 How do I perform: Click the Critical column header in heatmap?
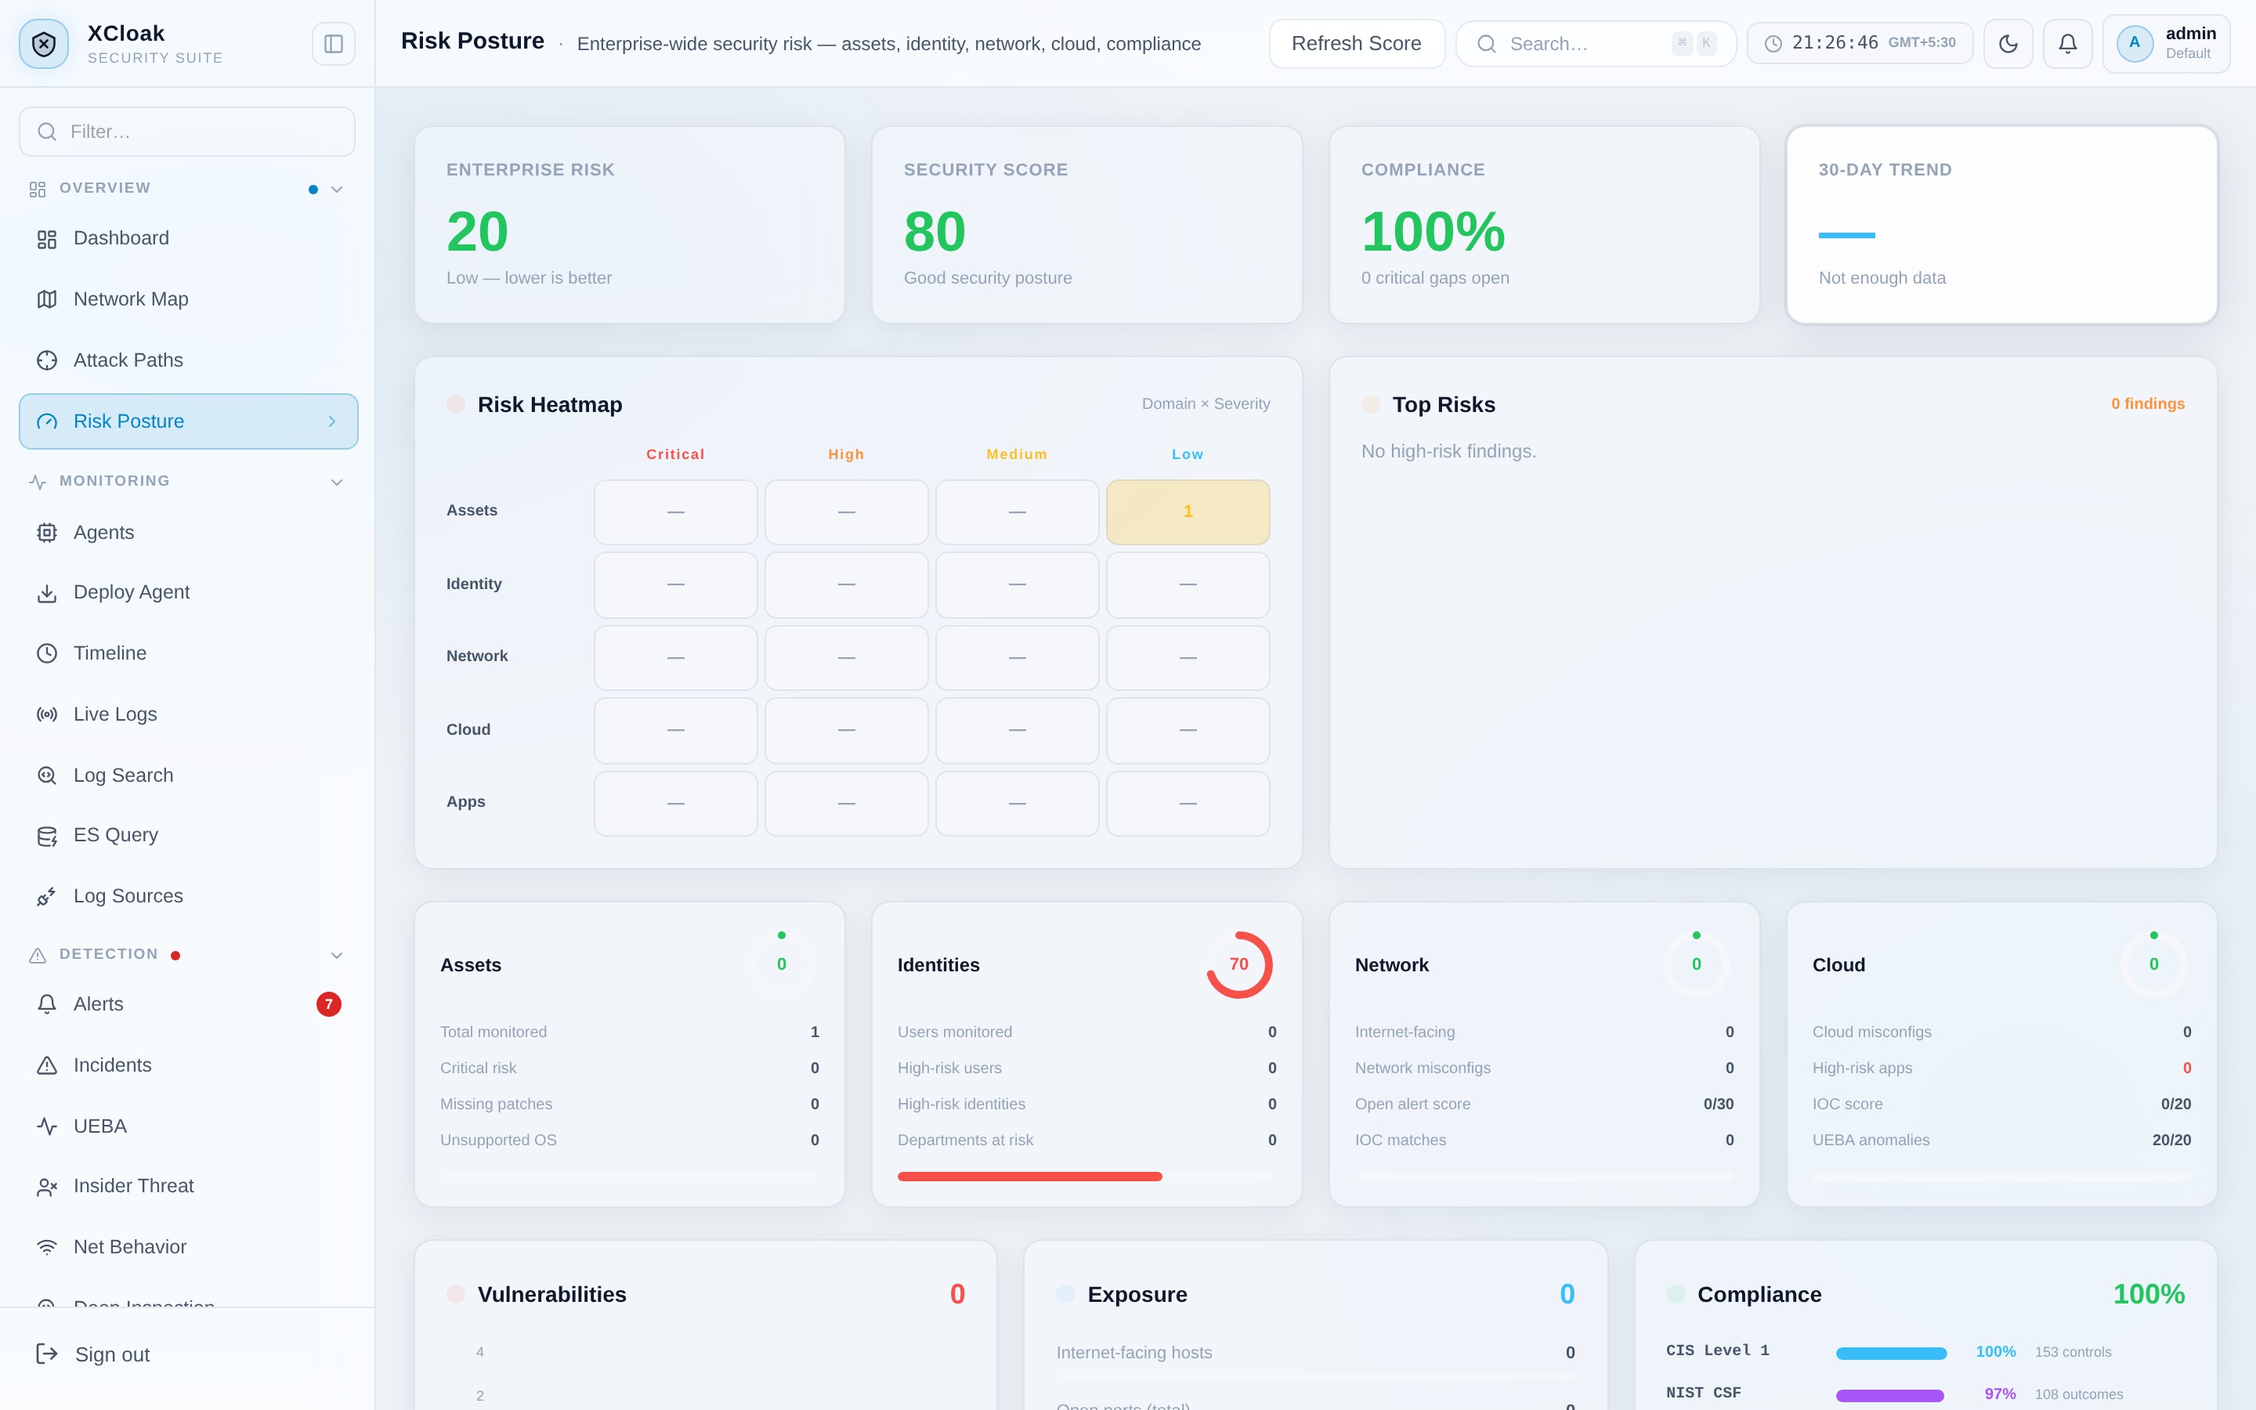(675, 454)
